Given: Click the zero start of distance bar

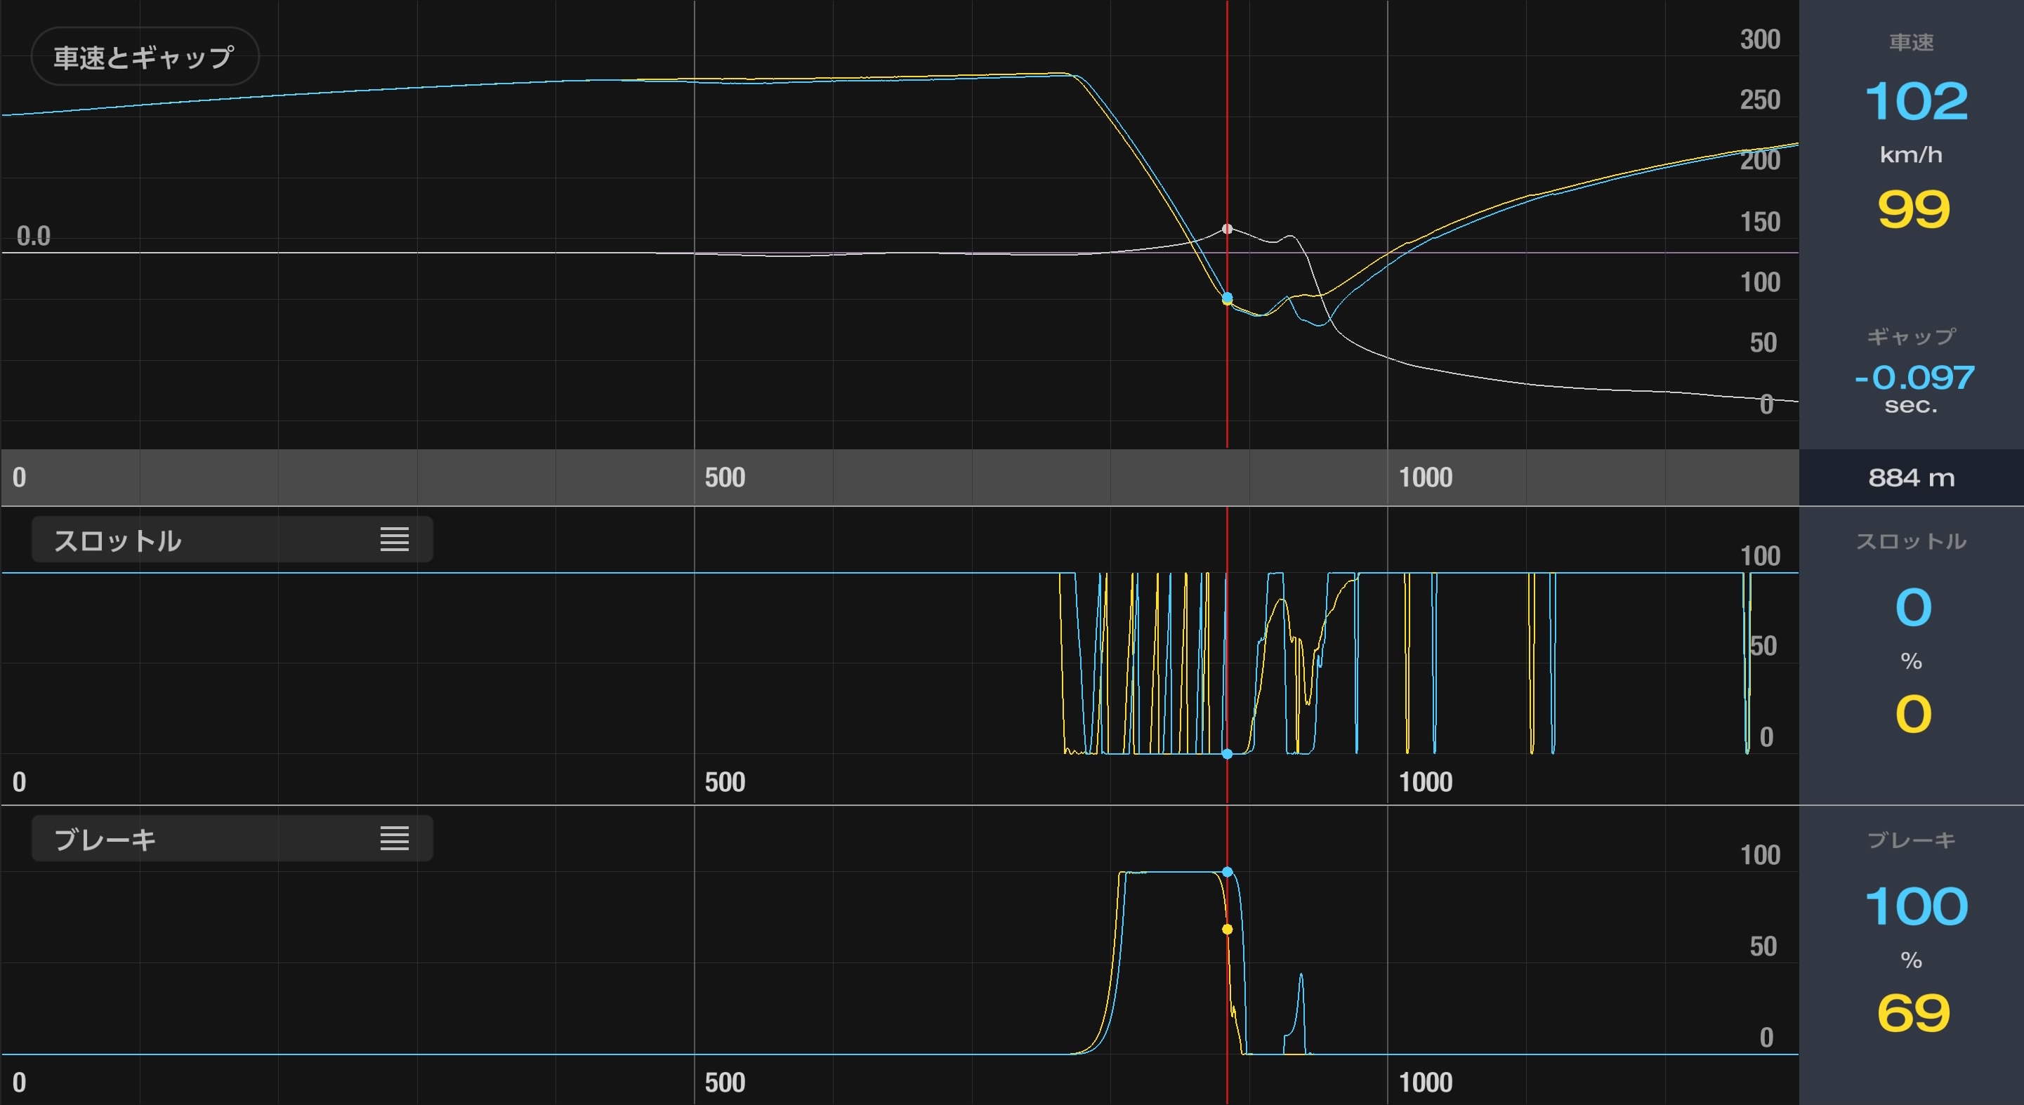Looking at the screenshot, I should click(20, 477).
